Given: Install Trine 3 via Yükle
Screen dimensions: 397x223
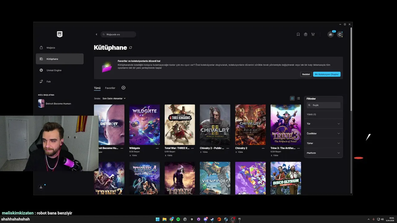Looking at the screenshot, I should (274, 155).
